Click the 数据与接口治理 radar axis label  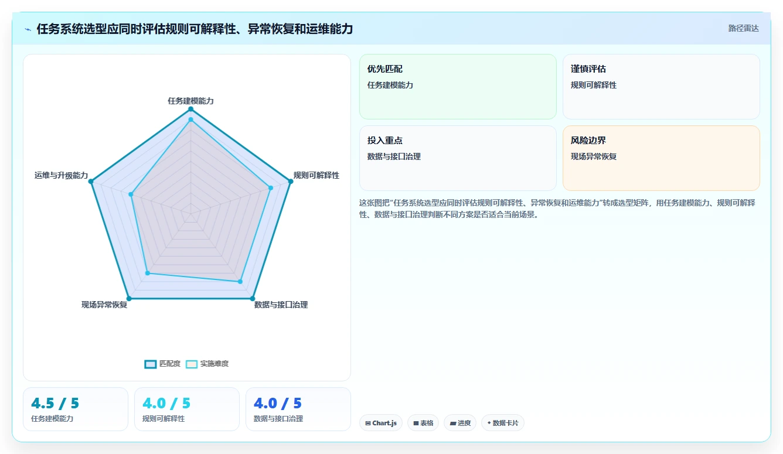pos(281,305)
